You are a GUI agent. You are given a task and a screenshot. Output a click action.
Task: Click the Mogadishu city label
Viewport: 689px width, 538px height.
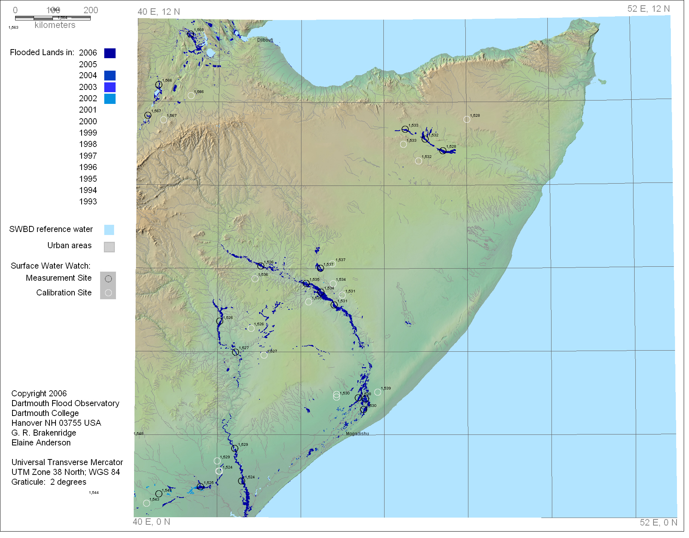pos(357,434)
